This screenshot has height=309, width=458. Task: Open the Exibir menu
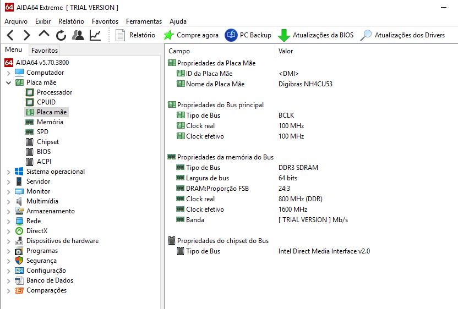point(43,21)
